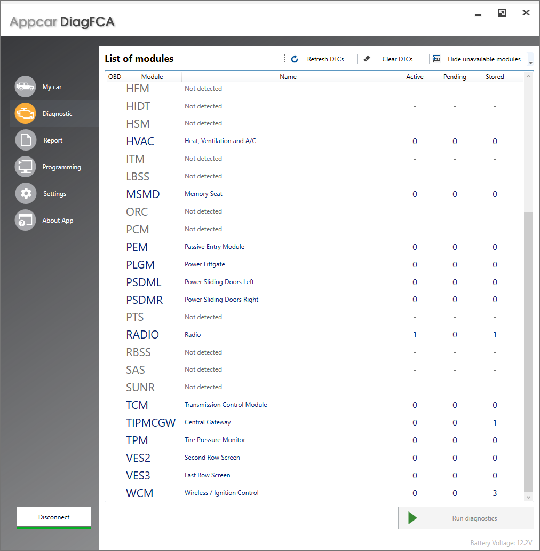Select the RADIO module row
Screen dimensions: 540x551
click(x=288, y=335)
